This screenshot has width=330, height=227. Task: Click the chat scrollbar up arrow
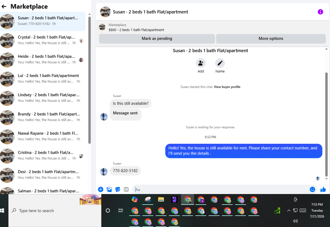pyautogui.click(x=326, y=49)
